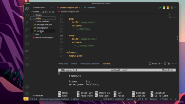Open the Extensions view

(27, 37)
